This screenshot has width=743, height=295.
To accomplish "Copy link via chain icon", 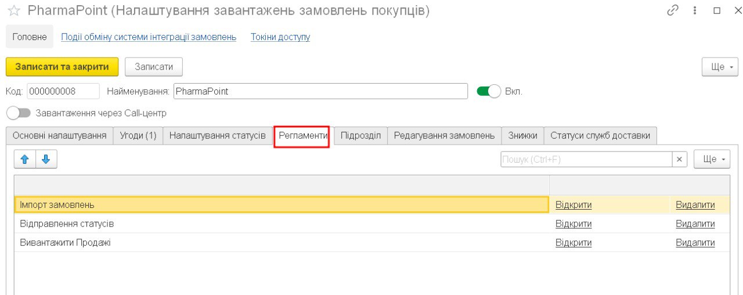I will click(673, 11).
